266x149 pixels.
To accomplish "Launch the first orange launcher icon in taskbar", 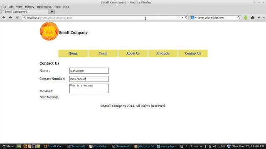I will [25, 146].
